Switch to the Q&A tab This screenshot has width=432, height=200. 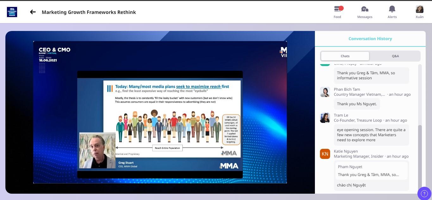pos(395,56)
